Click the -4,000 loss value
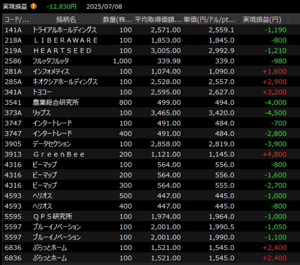Screen dimensions: 300x265 point(276,102)
